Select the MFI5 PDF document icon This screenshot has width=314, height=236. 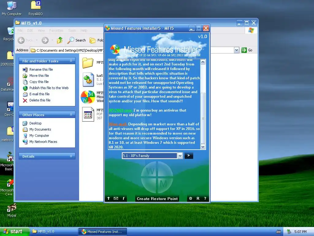coord(88,114)
